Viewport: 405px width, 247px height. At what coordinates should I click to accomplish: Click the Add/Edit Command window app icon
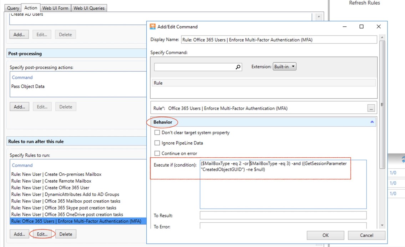(153, 27)
